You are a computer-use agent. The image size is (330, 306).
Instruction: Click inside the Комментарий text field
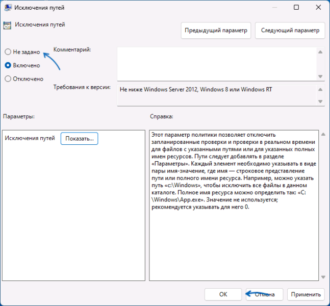coord(216,63)
